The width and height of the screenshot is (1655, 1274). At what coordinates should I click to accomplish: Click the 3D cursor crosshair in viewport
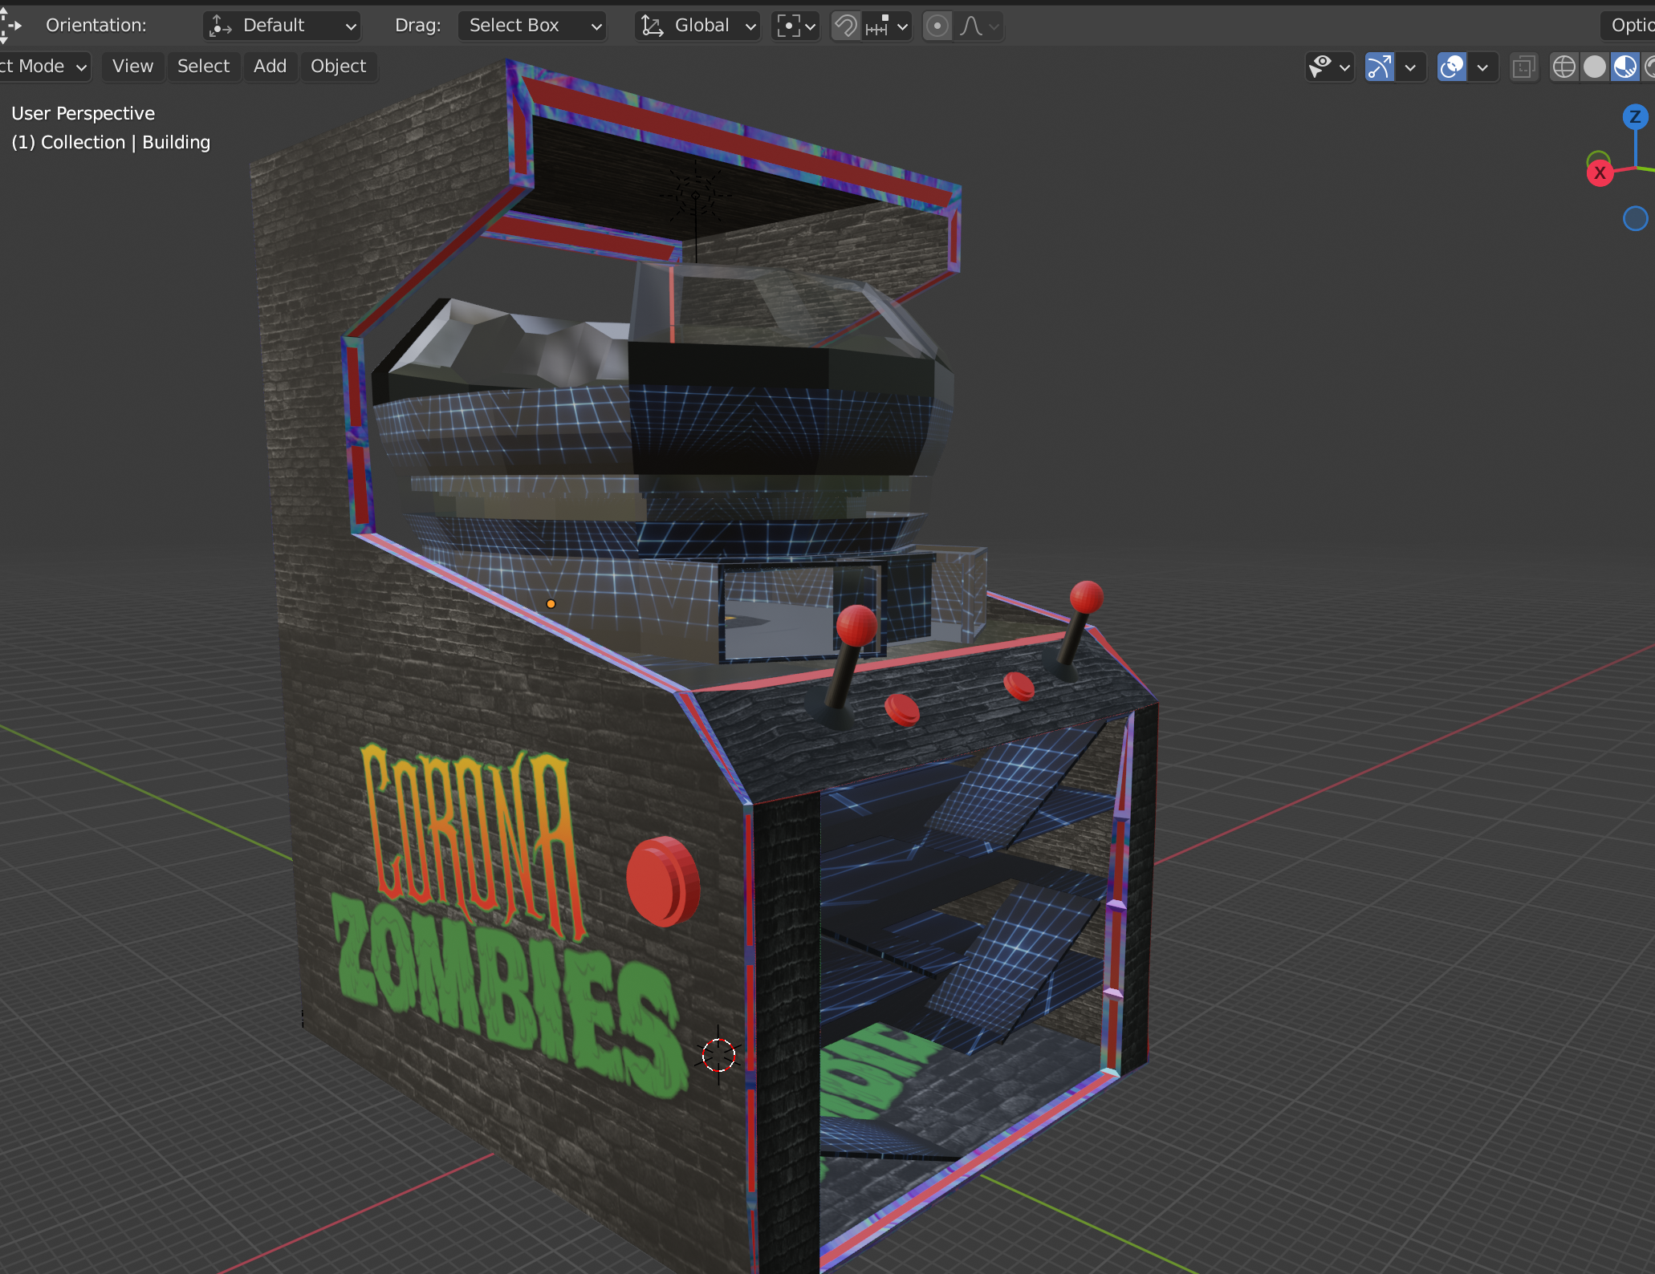(718, 1055)
